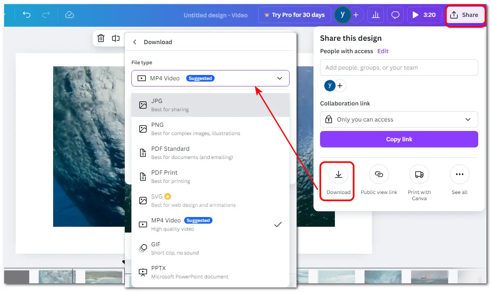Image resolution: width=491 pixels, height=292 pixels.
Task: Open Print with Canva option
Action: pos(419,175)
